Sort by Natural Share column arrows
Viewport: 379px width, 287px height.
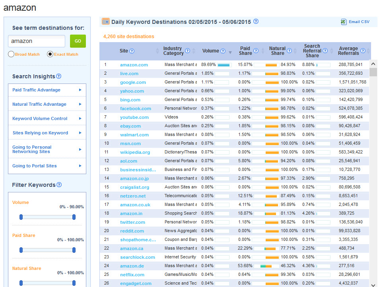coord(295,51)
